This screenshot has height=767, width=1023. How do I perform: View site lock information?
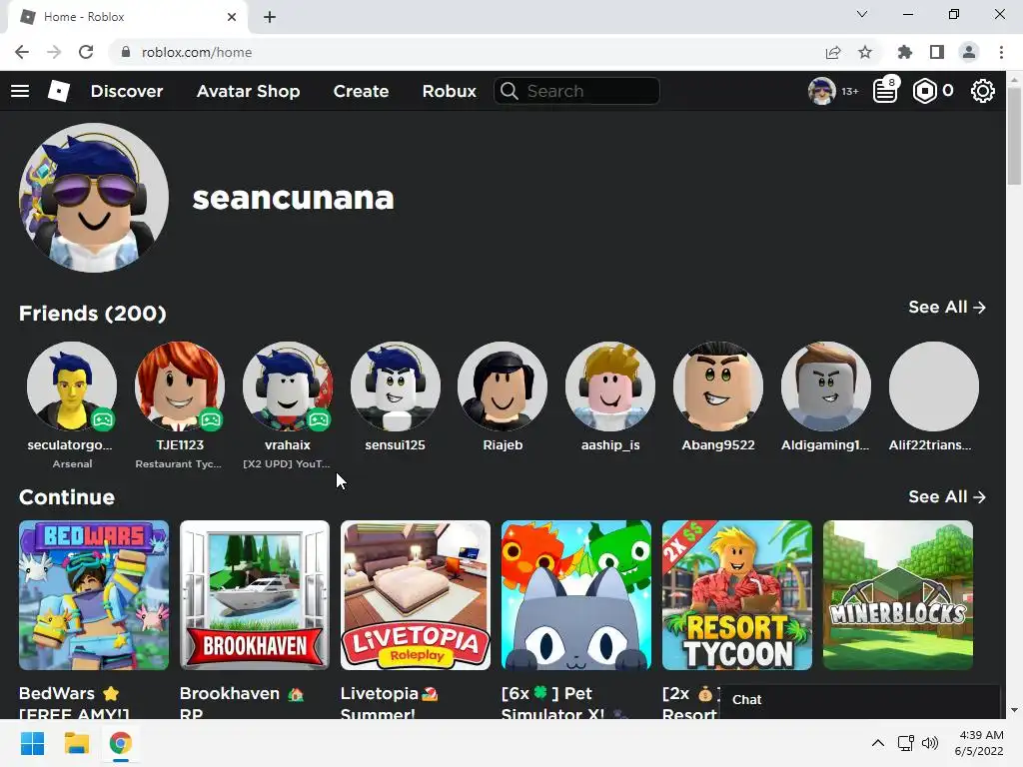[x=126, y=52]
